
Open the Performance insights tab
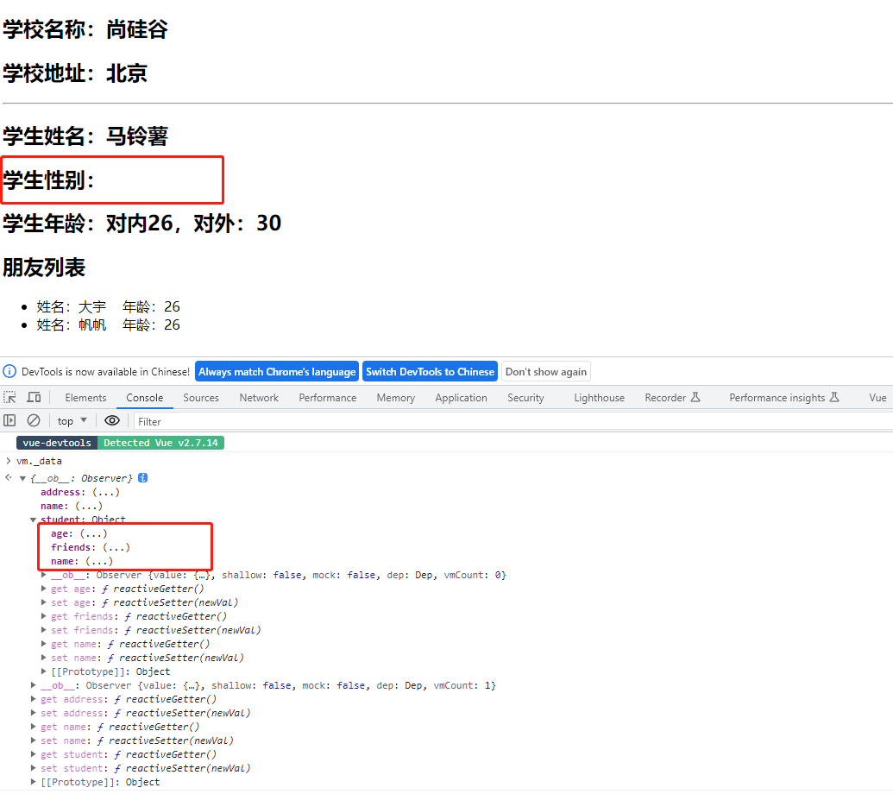pos(783,398)
